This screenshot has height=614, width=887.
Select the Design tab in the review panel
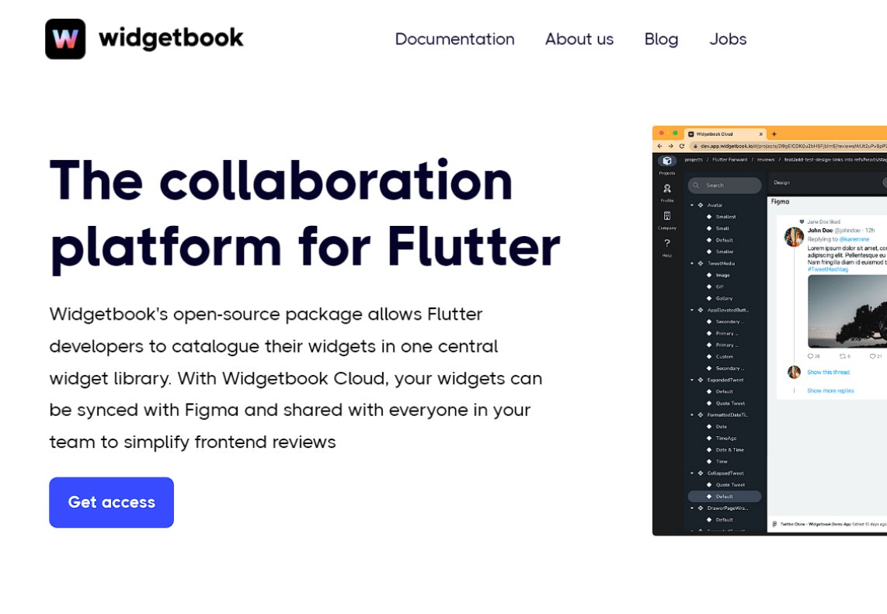pos(782,182)
